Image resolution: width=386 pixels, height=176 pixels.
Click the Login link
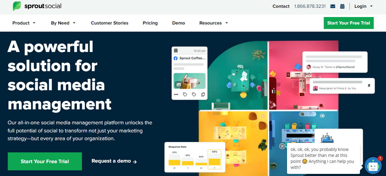coord(360,6)
